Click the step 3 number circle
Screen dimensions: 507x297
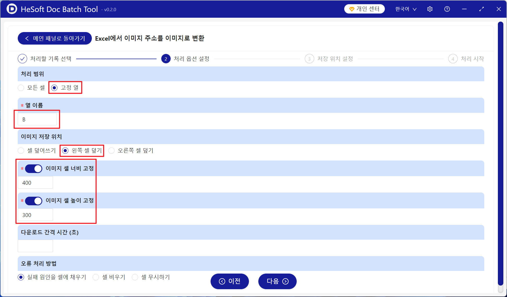pos(309,59)
